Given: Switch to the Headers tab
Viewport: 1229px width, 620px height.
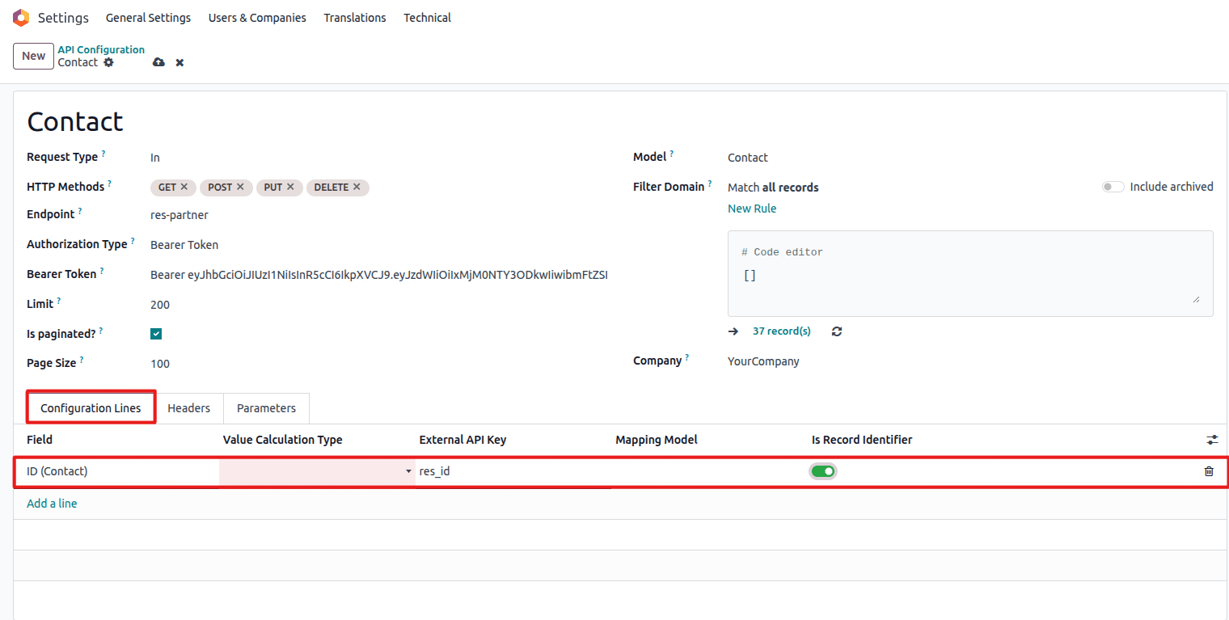Looking at the screenshot, I should click(x=188, y=408).
